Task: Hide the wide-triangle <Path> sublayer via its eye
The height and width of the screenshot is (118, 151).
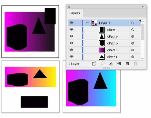Action: 72,56
